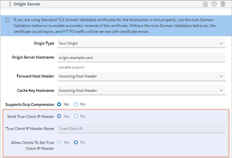Open the Cache Key Hostname dropdown
The image size is (232, 158).
141,91
